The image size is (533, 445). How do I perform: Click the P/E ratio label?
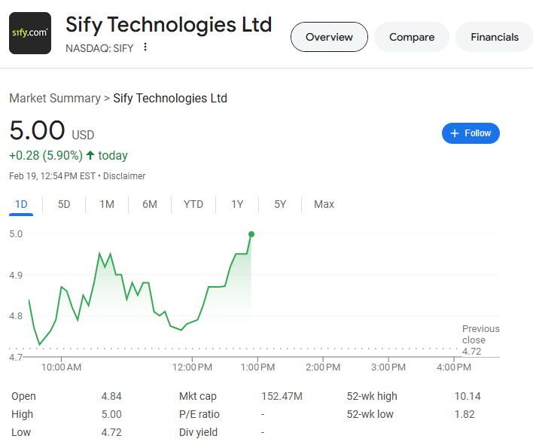(x=199, y=414)
